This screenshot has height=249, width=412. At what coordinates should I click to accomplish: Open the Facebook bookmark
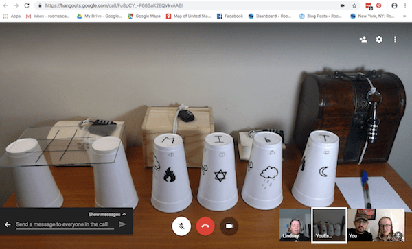[x=230, y=16]
